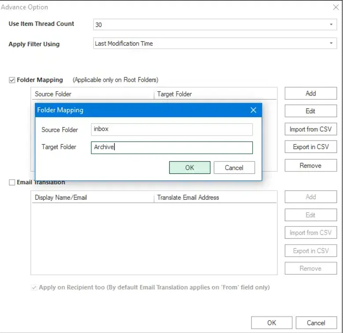Add a new folder mapping entry
This screenshot has width=343, height=333.
pyautogui.click(x=310, y=93)
